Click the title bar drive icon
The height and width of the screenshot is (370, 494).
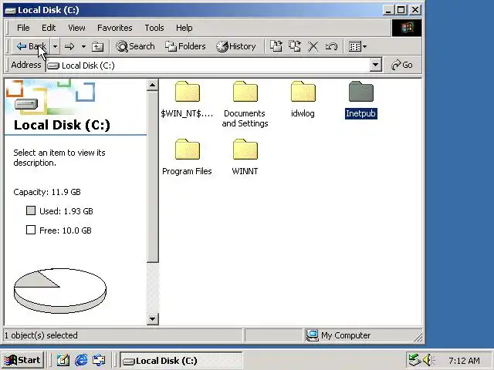coord(10,10)
